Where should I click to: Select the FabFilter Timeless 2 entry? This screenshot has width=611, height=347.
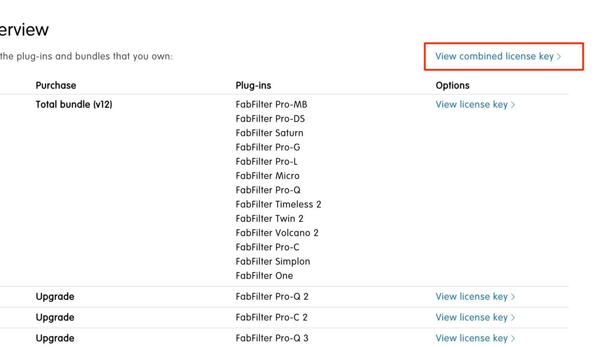tap(278, 204)
